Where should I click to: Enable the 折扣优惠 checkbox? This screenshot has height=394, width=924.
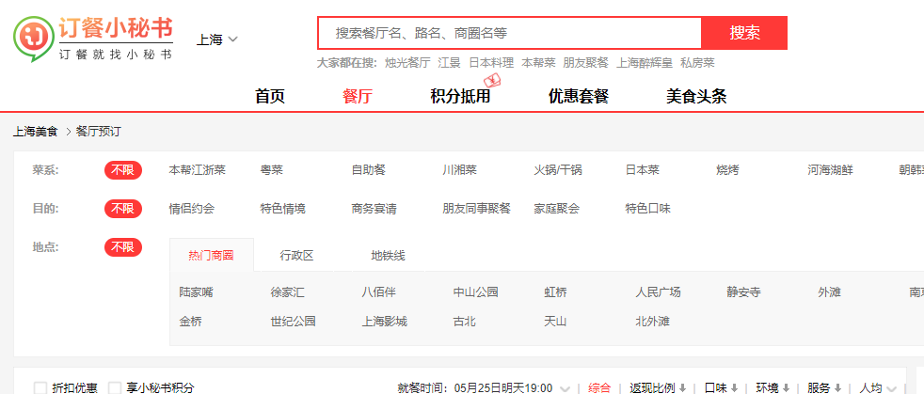point(40,387)
